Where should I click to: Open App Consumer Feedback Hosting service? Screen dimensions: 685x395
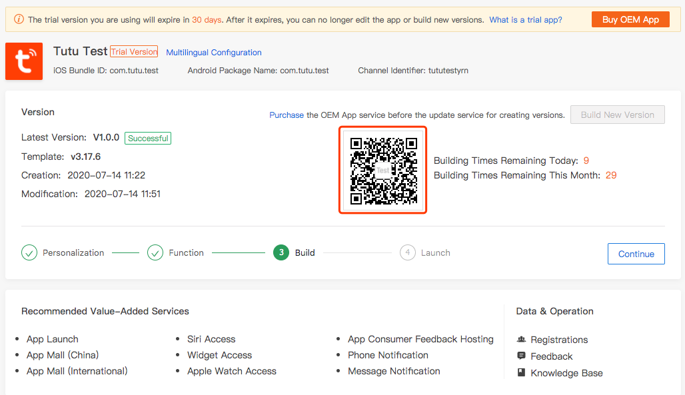coord(420,340)
